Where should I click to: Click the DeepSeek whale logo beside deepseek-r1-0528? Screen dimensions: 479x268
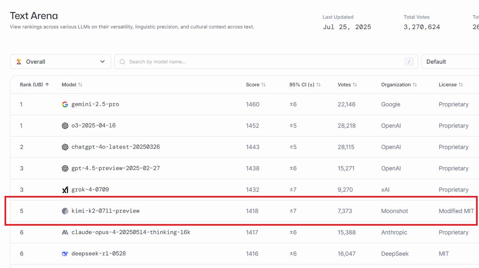(x=65, y=254)
